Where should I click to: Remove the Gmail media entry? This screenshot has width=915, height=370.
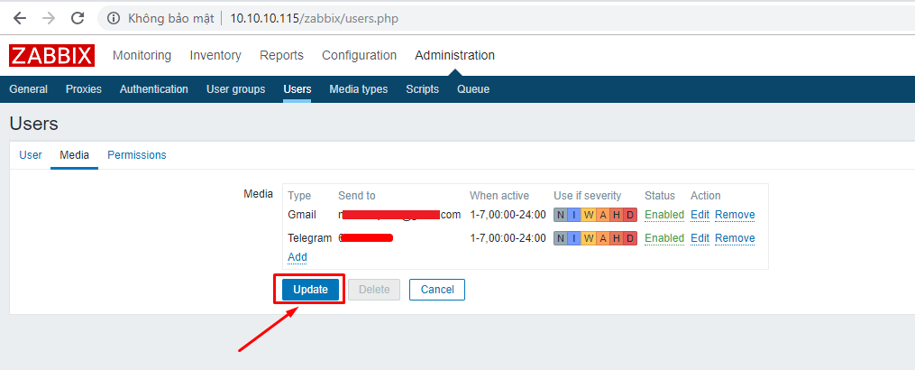(x=735, y=215)
